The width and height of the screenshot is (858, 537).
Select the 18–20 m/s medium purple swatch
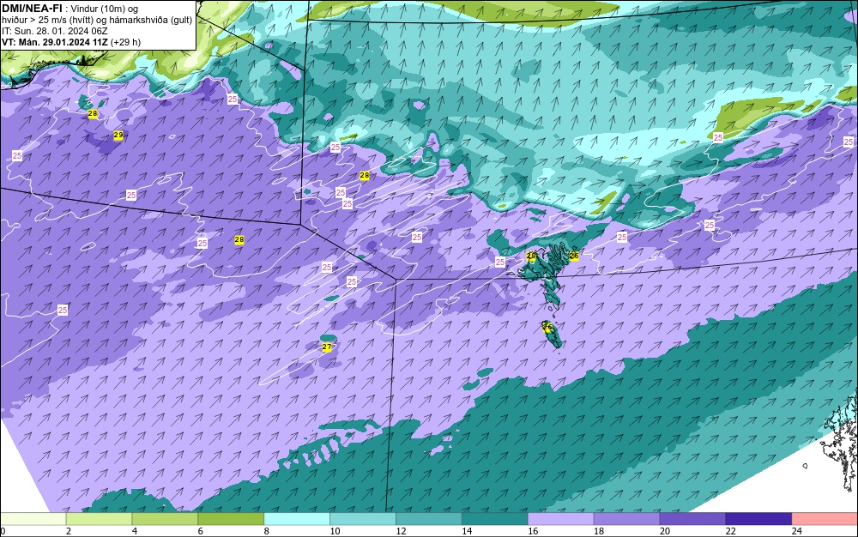point(626,519)
